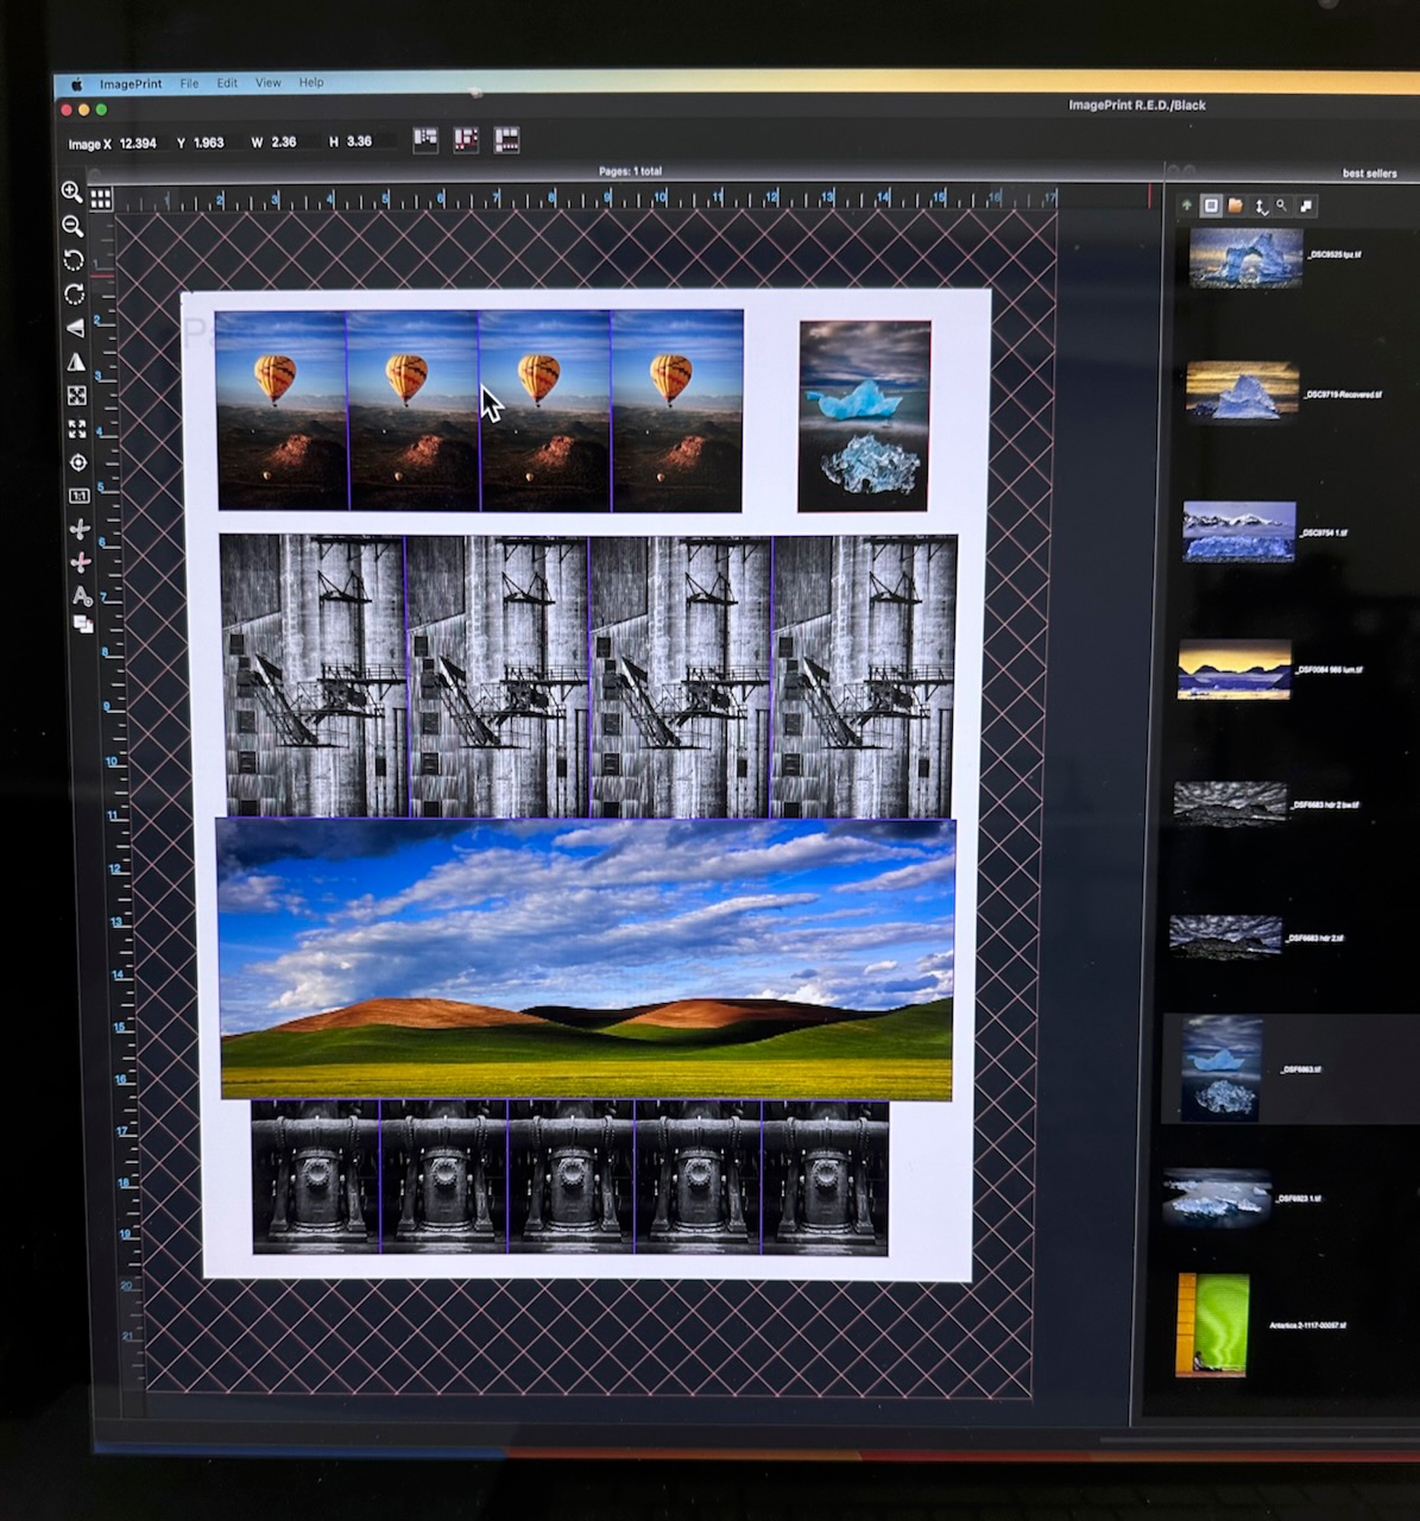This screenshot has width=1420, height=1521.
Task: Click the overlapping squares icon in left toolbar
Action: [x=83, y=624]
